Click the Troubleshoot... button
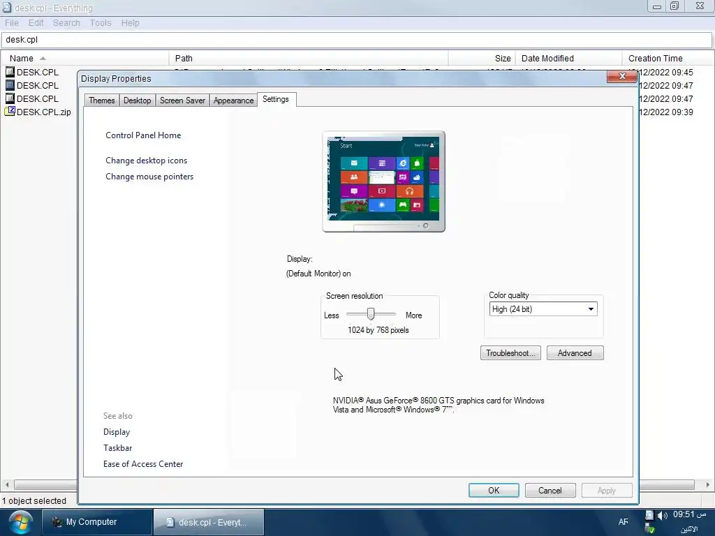 pyautogui.click(x=510, y=352)
